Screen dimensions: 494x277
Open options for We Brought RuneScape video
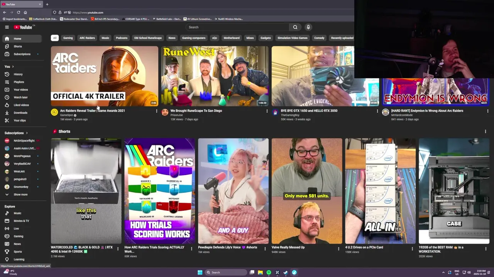click(x=267, y=111)
